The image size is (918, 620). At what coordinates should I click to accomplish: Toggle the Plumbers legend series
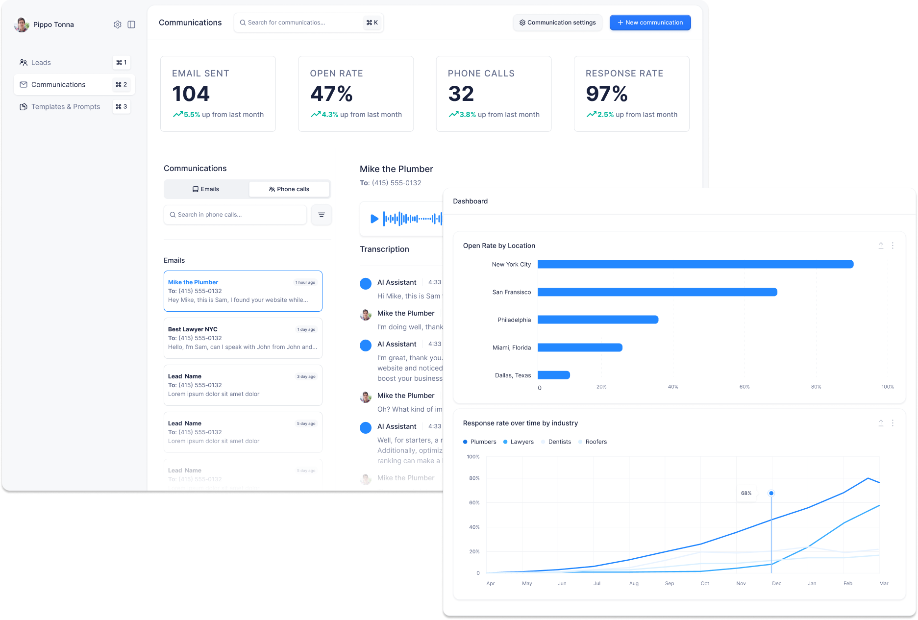pyautogui.click(x=480, y=442)
